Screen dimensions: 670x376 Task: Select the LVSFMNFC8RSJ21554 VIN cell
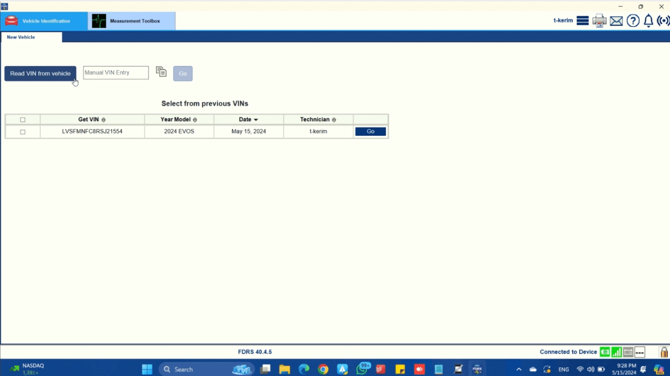(92, 131)
